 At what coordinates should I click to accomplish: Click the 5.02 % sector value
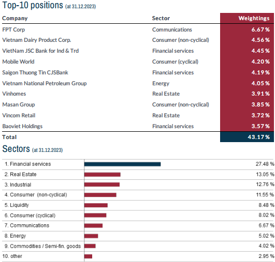(266, 236)
